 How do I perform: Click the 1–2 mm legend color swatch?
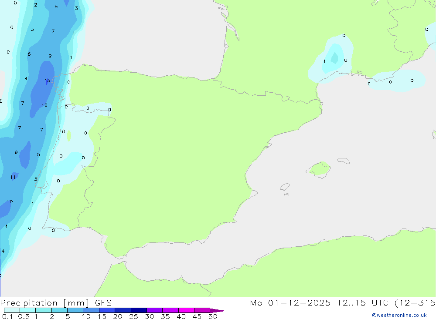pyautogui.click(x=44, y=310)
